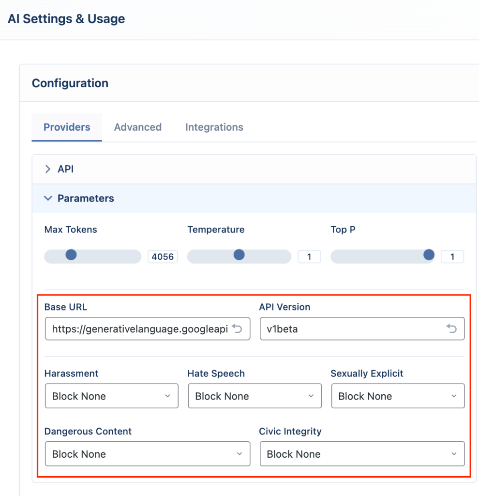Viewport: 479px width, 496px height.
Task: Focus the Base URL text field
Action: coord(148,329)
